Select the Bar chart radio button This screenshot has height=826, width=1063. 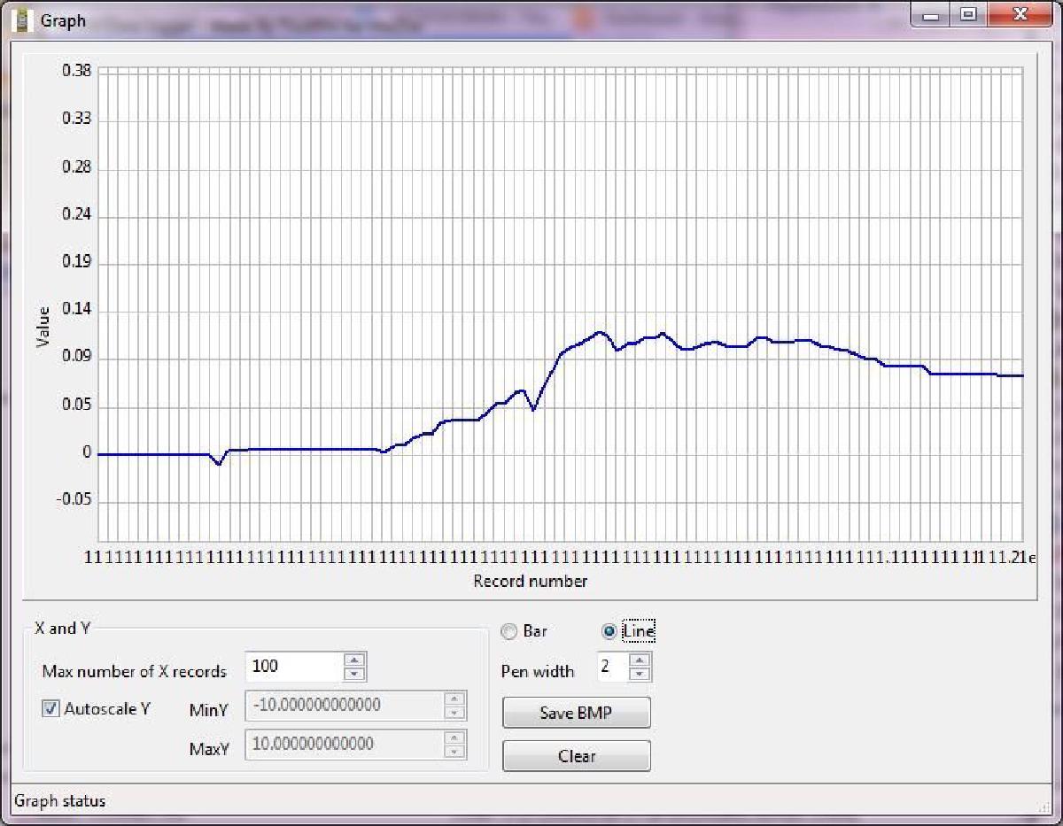(x=509, y=631)
